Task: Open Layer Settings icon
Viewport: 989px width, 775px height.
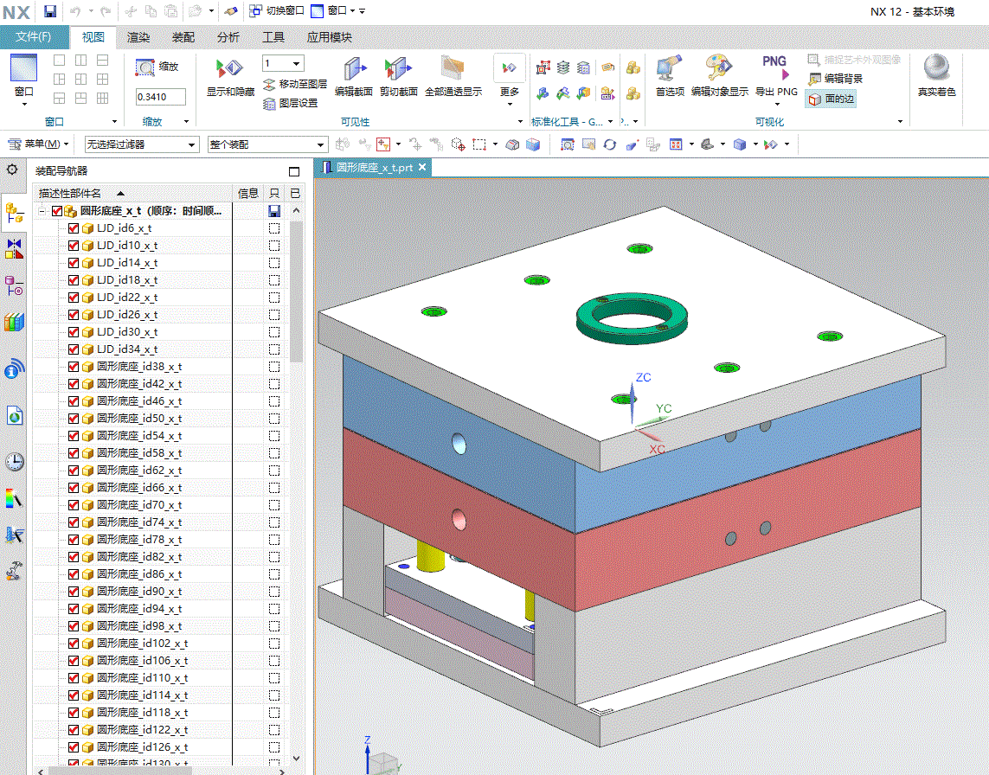Action: point(269,104)
